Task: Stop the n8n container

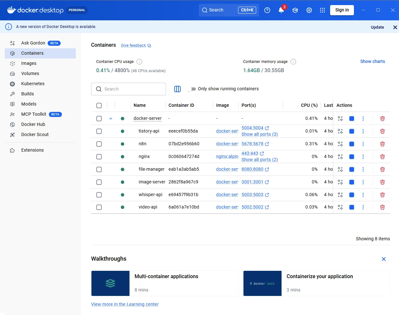Action: pyautogui.click(x=352, y=144)
